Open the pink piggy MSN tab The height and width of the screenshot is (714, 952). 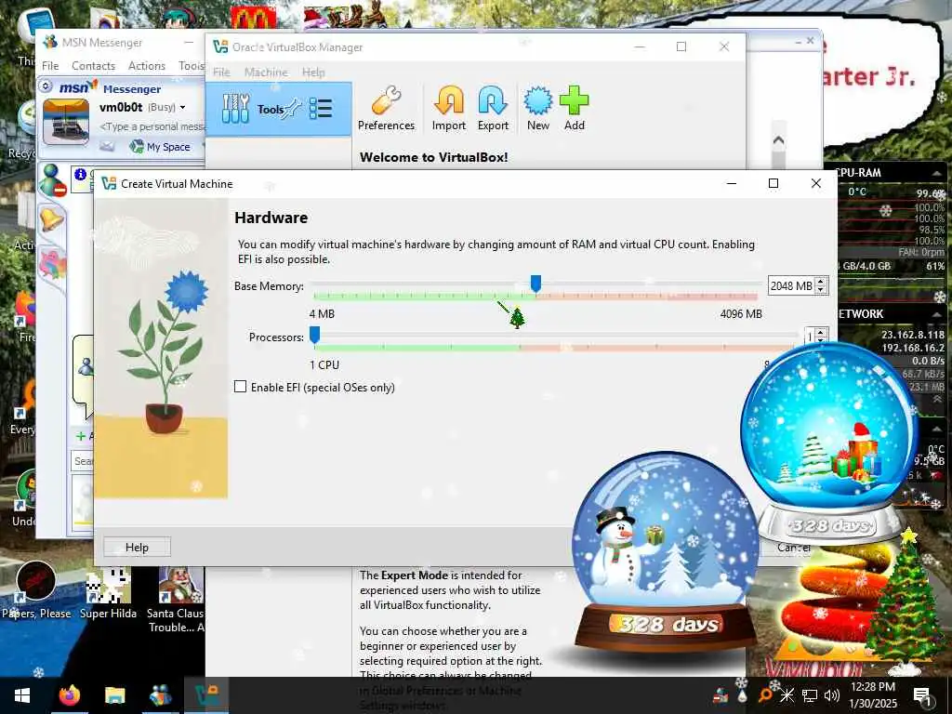click(52, 265)
